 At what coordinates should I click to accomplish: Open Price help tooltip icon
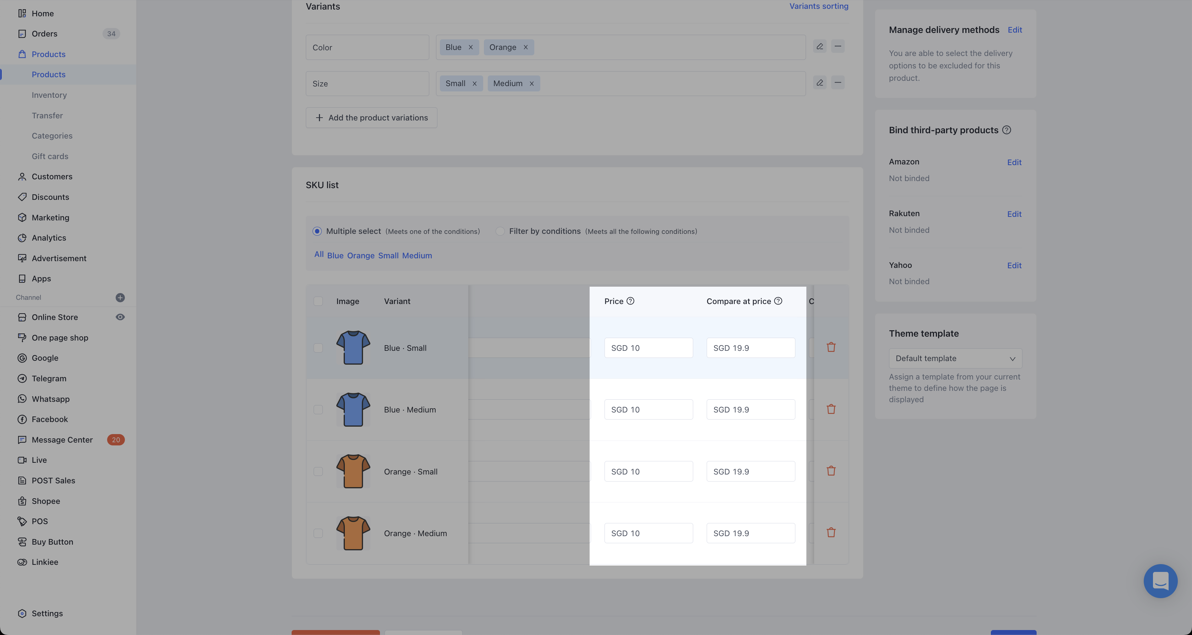(630, 301)
